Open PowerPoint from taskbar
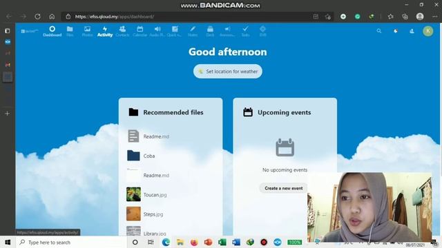 [208, 242]
